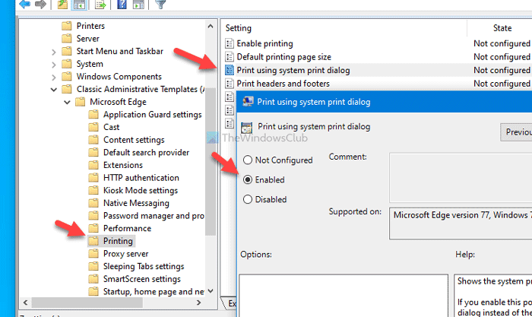Image resolution: width=532 pixels, height=317 pixels.
Task: Click the policy dialog title bar icon
Action: point(248,101)
